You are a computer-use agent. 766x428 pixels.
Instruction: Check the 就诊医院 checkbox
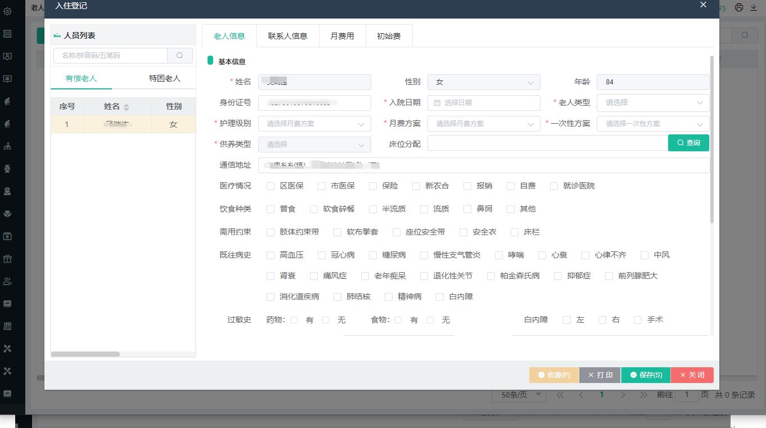tap(554, 186)
